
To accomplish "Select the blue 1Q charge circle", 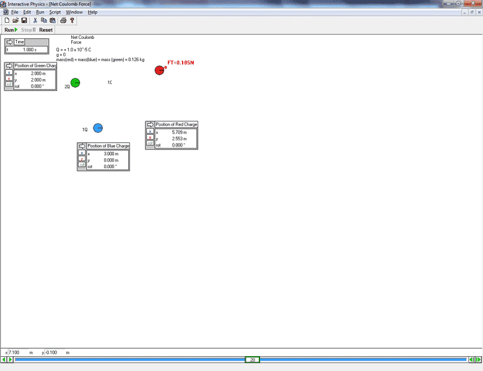I will coord(98,128).
